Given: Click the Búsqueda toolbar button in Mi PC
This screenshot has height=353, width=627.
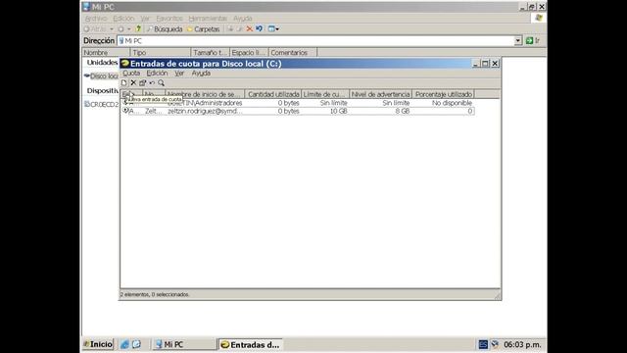Looking at the screenshot, I should [x=165, y=29].
